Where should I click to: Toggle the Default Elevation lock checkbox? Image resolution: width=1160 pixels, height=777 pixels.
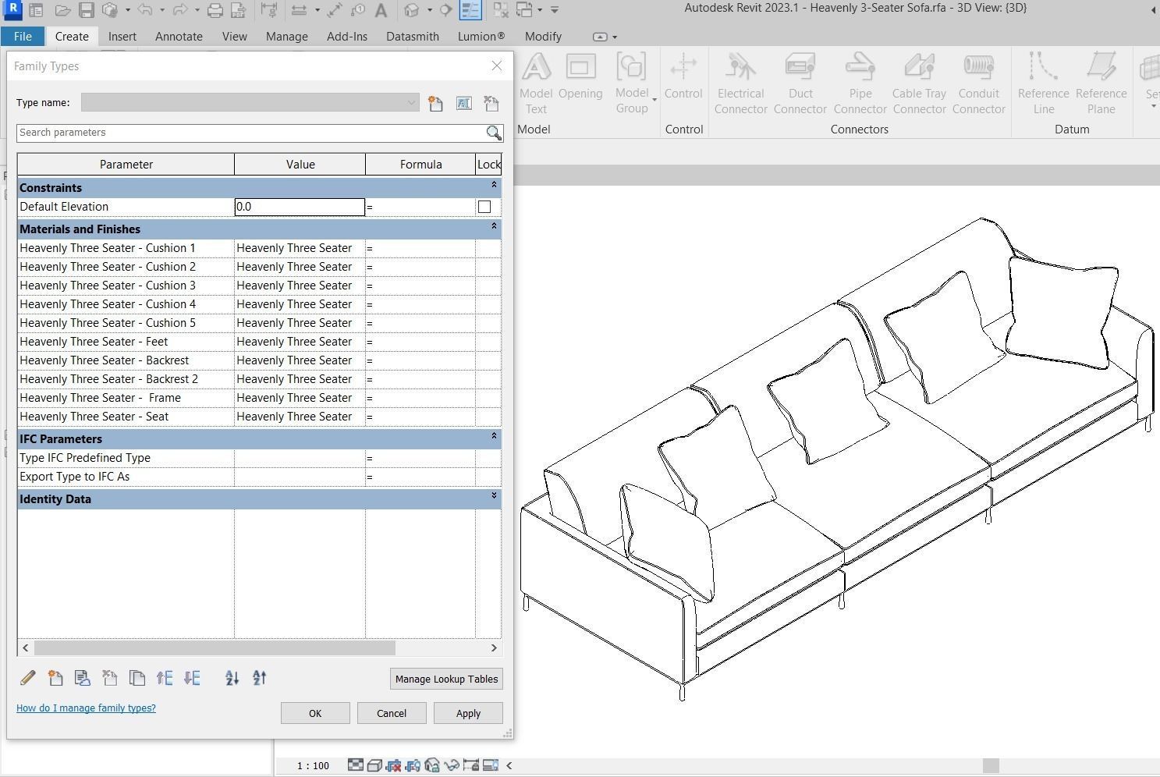(x=484, y=207)
